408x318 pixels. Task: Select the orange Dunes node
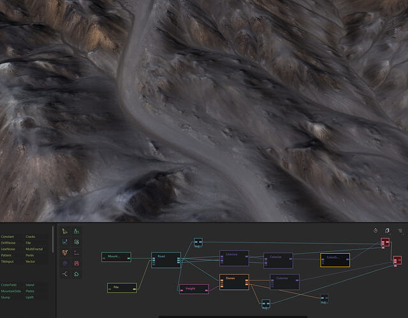pyautogui.click(x=234, y=282)
